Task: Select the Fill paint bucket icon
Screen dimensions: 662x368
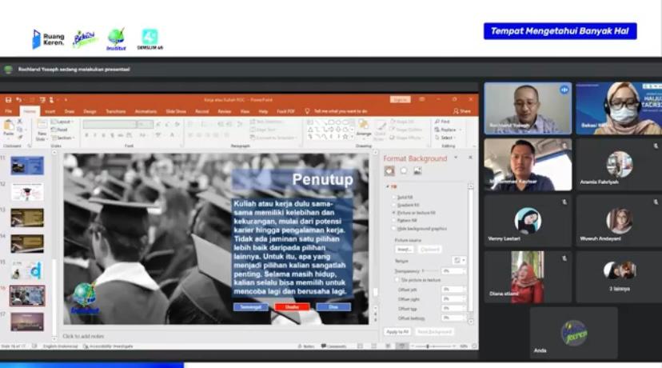Action: pos(389,170)
